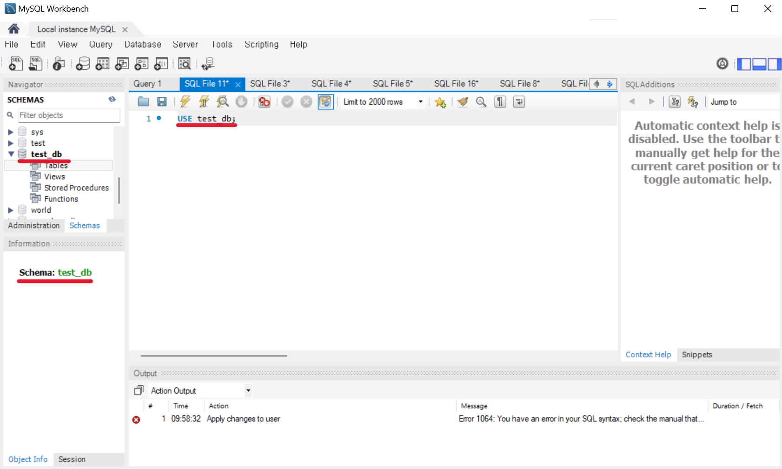Toggle the left sidebar panel visibility
782x469 pixels.
click(744, 64)
